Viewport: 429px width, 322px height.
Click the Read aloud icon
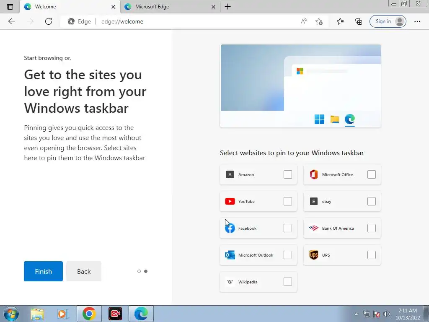(304, 21)
